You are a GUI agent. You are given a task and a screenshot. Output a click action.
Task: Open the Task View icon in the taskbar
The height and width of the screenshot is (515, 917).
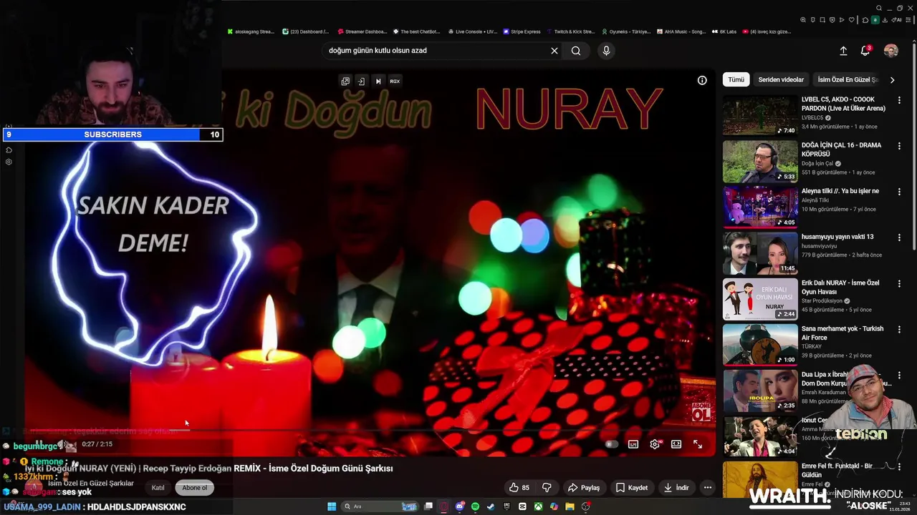tap(428, 506)
